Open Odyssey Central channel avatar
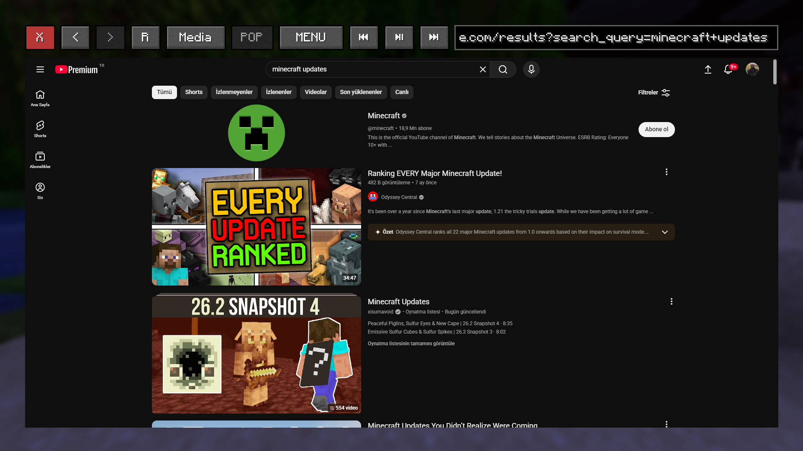Viewport: 803px width, 451px height. [x=373, y=197]
